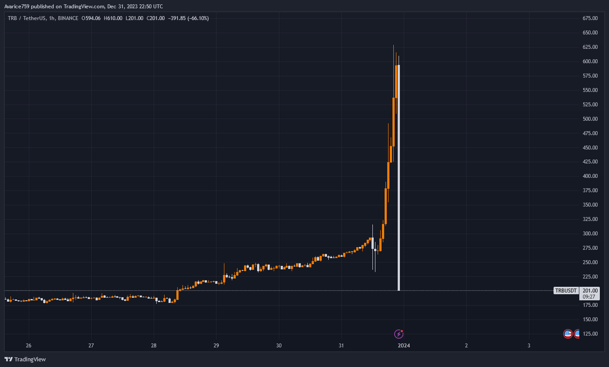
Task: Click the 525.00 price axis label
Action: click(590, 104)
